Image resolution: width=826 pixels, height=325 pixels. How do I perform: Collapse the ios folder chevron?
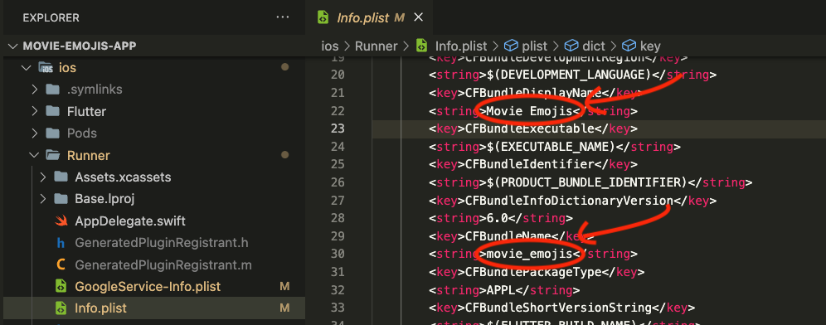pos(25,68)
